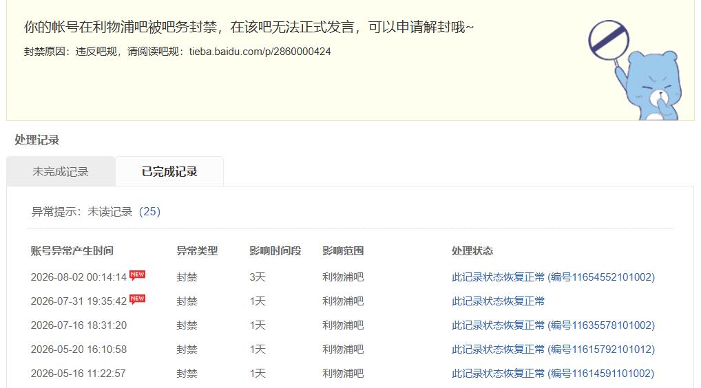The image size is (701, 388).
Task: Click the 处理状态 column header
Action: [472, 251]
